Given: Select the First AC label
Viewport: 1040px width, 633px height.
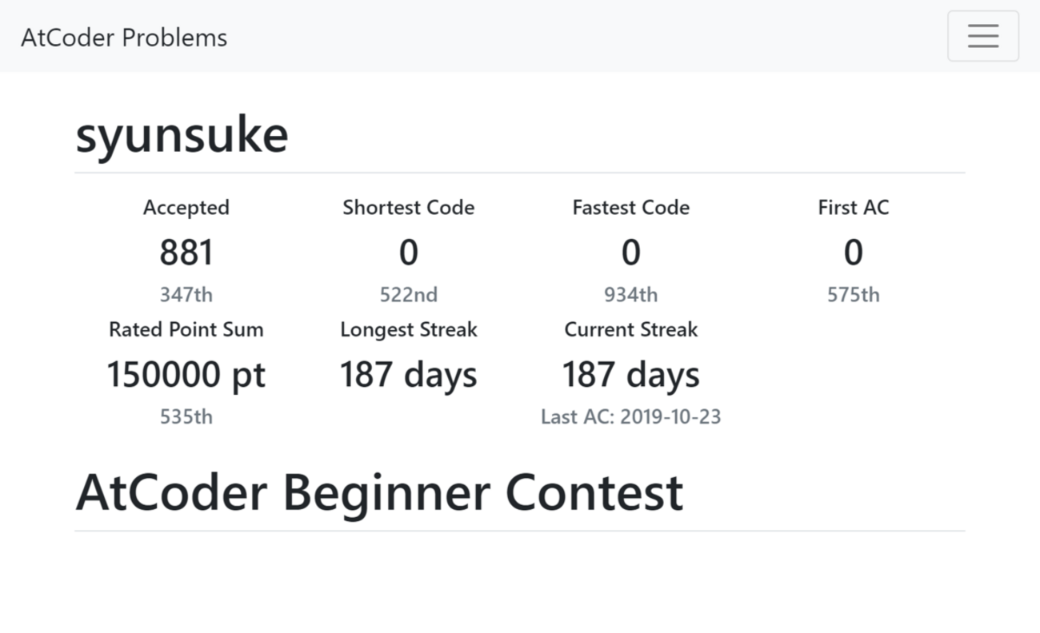Looking at the screenshot, I should click(x=853, y=208).
